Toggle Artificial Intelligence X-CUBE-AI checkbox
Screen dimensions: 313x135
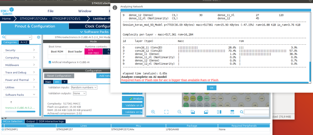tap(50, 62)
